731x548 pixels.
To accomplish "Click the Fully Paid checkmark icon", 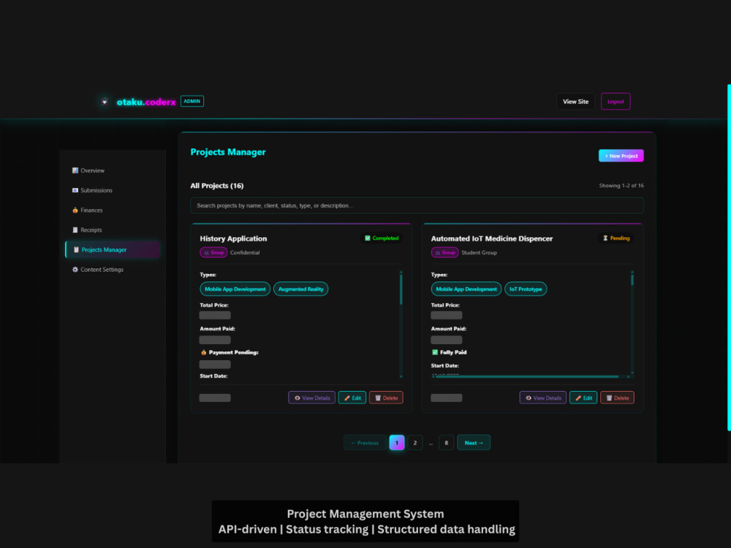I will click(435, 352).
